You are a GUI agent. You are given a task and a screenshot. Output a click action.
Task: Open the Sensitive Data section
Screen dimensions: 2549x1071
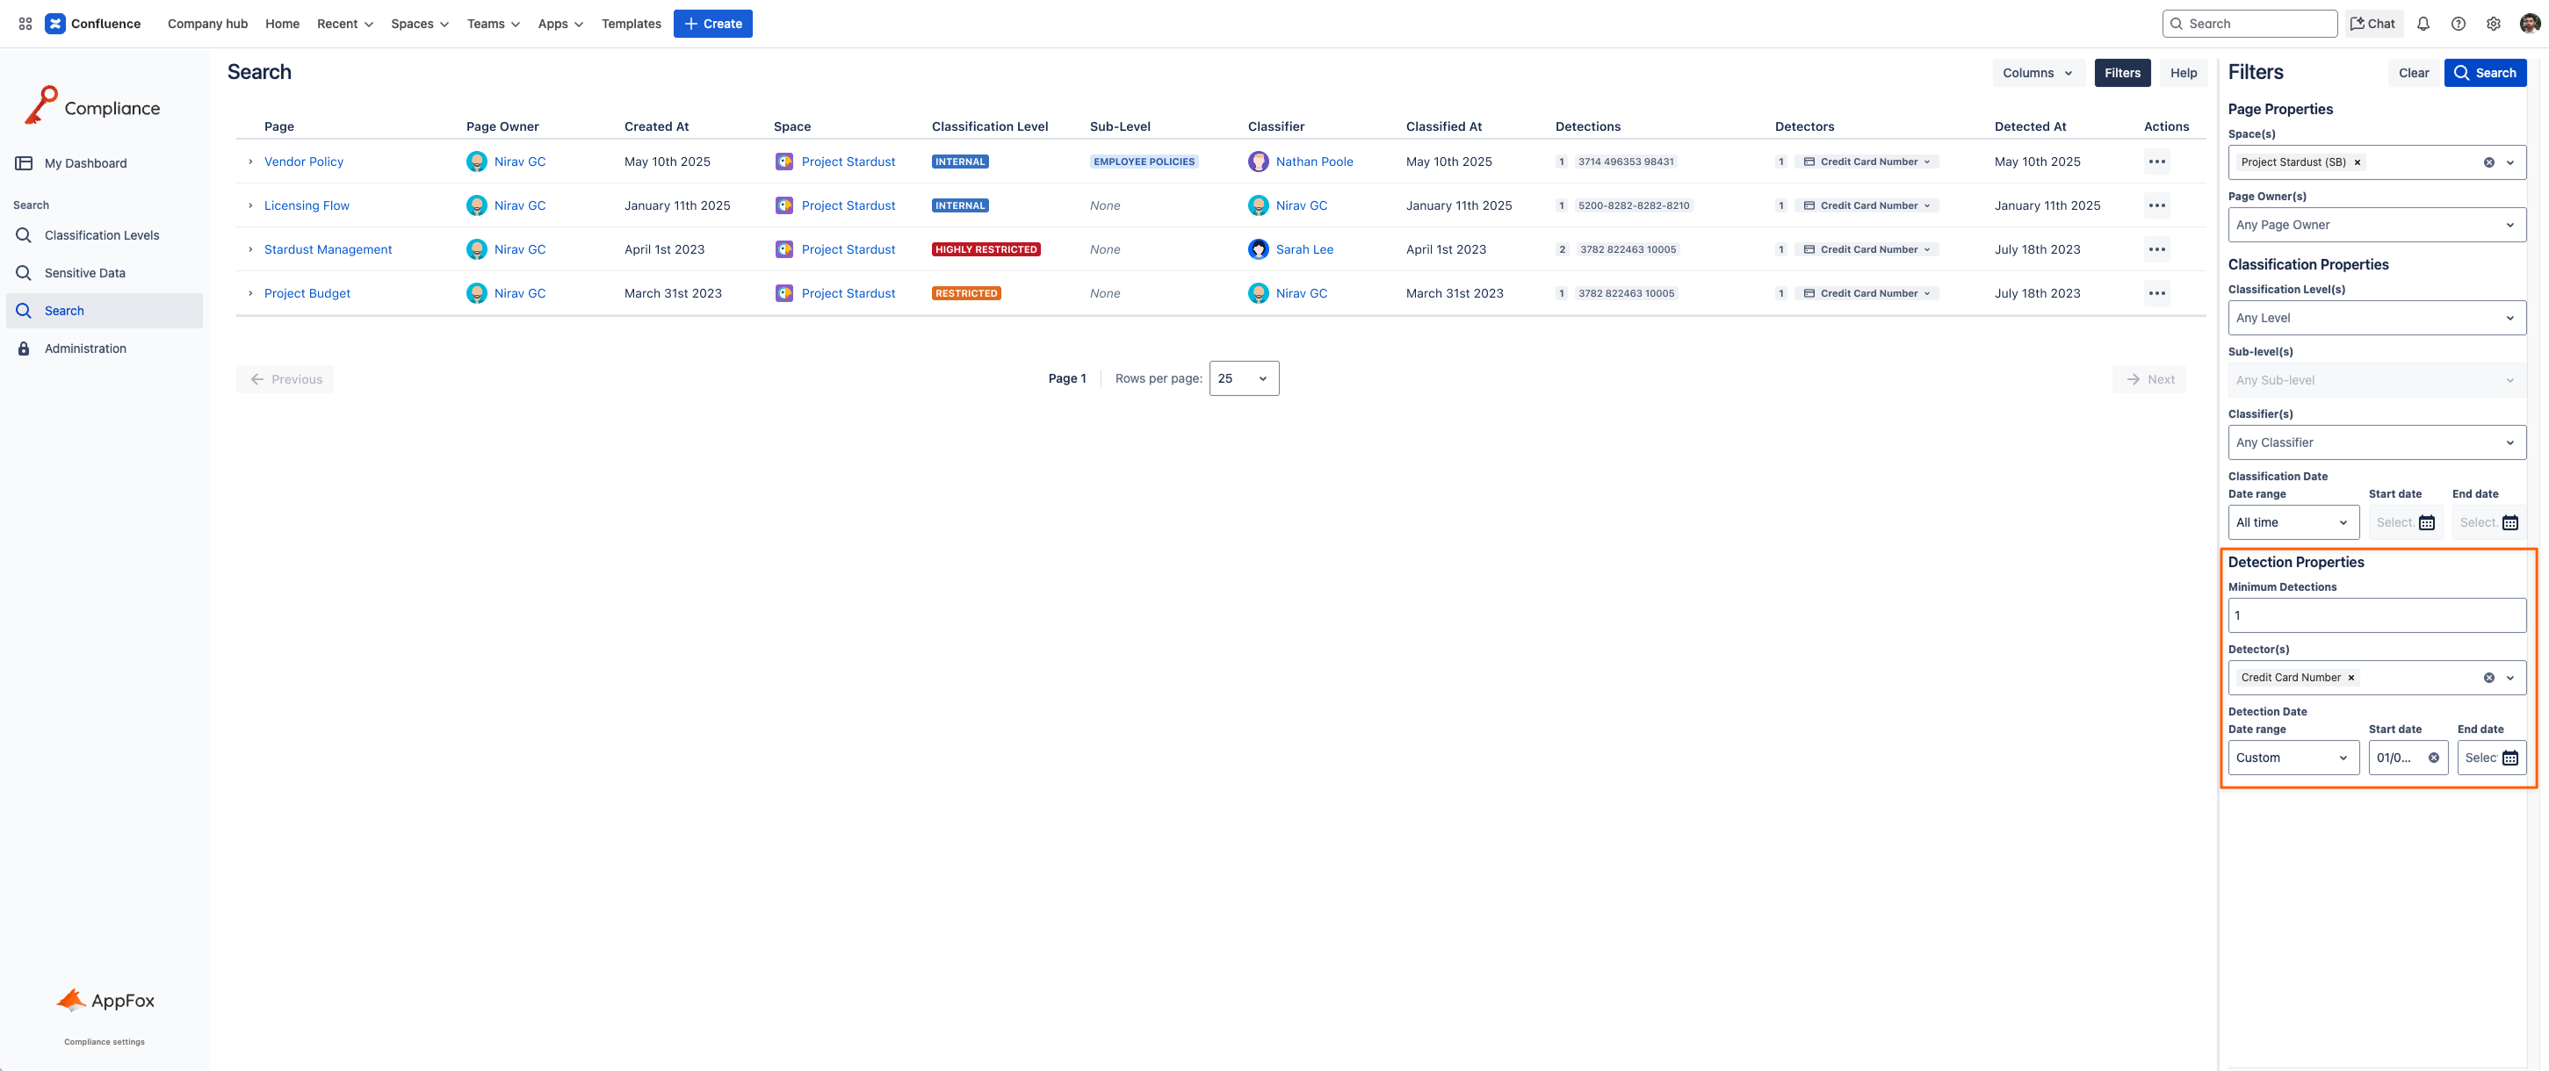[84, 273]
